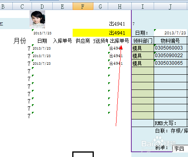The height and width of the screenshot is (157, 188).
Task: Click the 供应商 header cell
Action: coord(83,41)
